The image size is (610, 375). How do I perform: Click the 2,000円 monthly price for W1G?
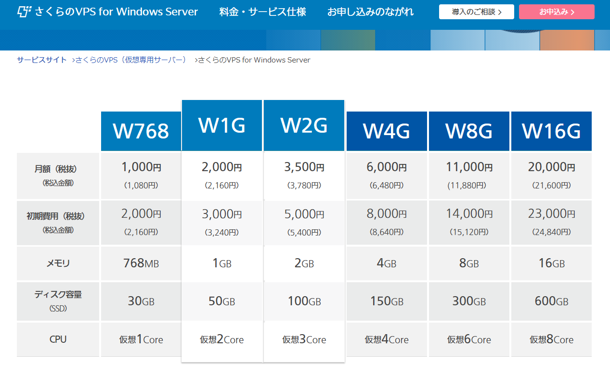coord(222,167)
